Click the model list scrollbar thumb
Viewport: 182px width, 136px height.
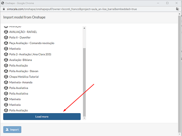click(84, 82)
